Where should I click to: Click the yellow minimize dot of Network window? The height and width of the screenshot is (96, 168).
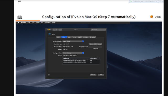tap(49, 30)
